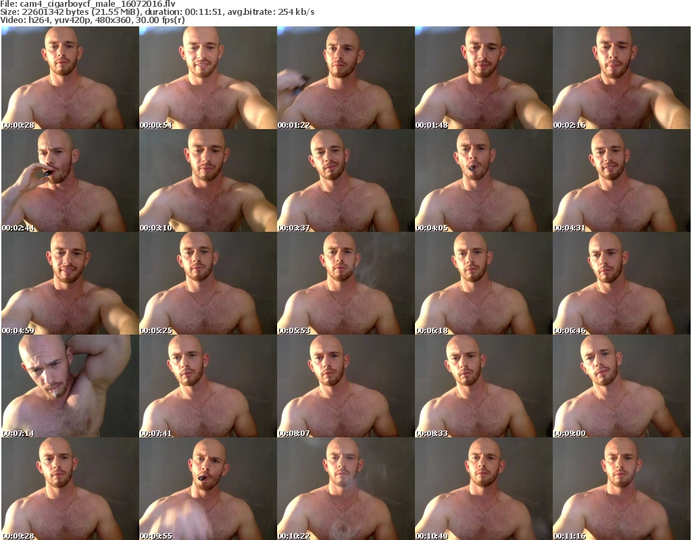The image size is (692, 540).
Task: Select the thumbnail stamped 00:07:41
Action: (x=208, y=387)
